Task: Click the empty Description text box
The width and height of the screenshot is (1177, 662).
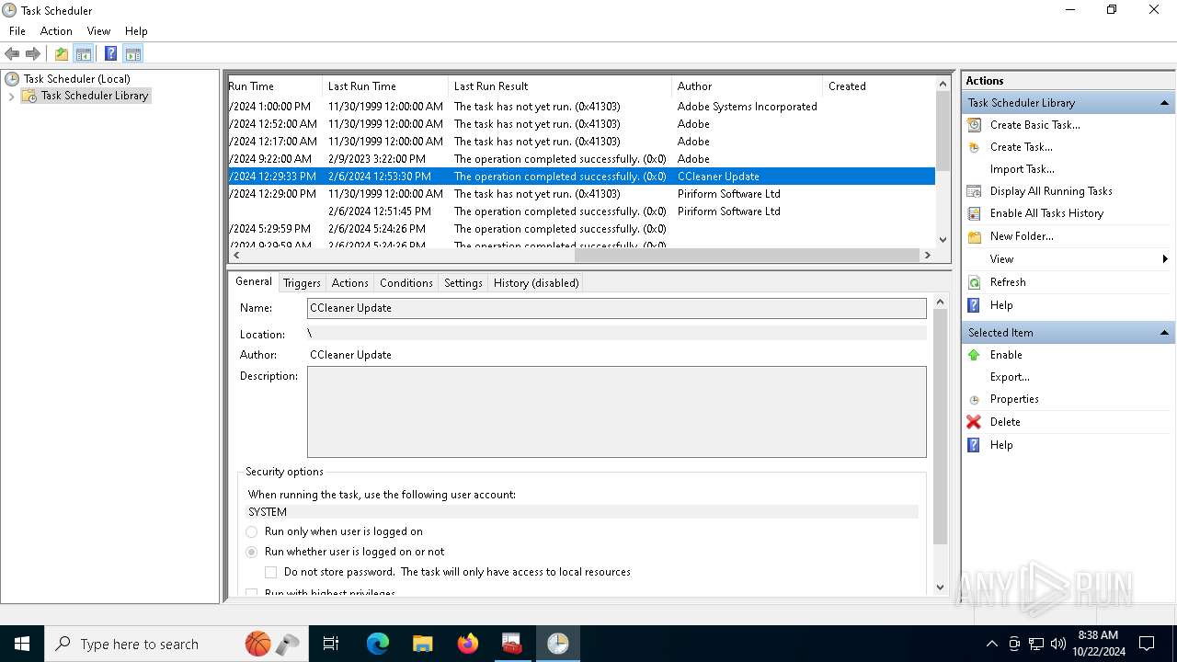Action: coord(616,412)
